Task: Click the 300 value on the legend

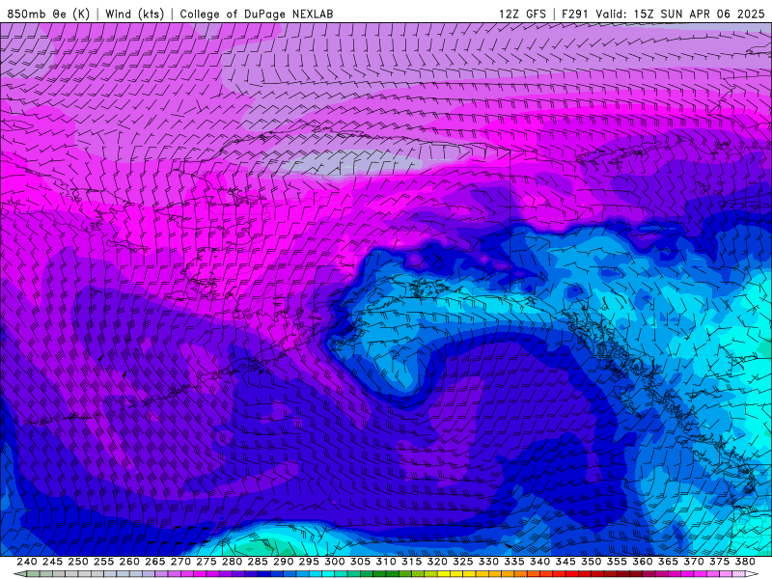Action: click(x=335, y=562)
